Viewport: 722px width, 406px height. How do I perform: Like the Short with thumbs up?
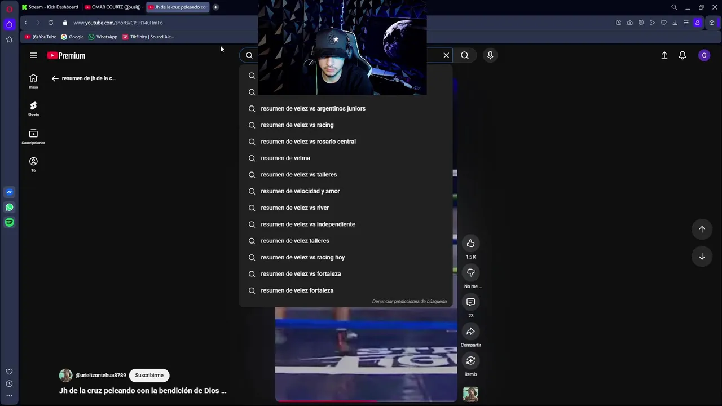(x=470, y=243)
